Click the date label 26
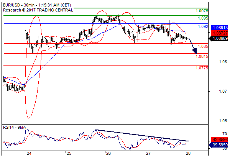Viewport: 235px width, 164px height. point(108,153)
